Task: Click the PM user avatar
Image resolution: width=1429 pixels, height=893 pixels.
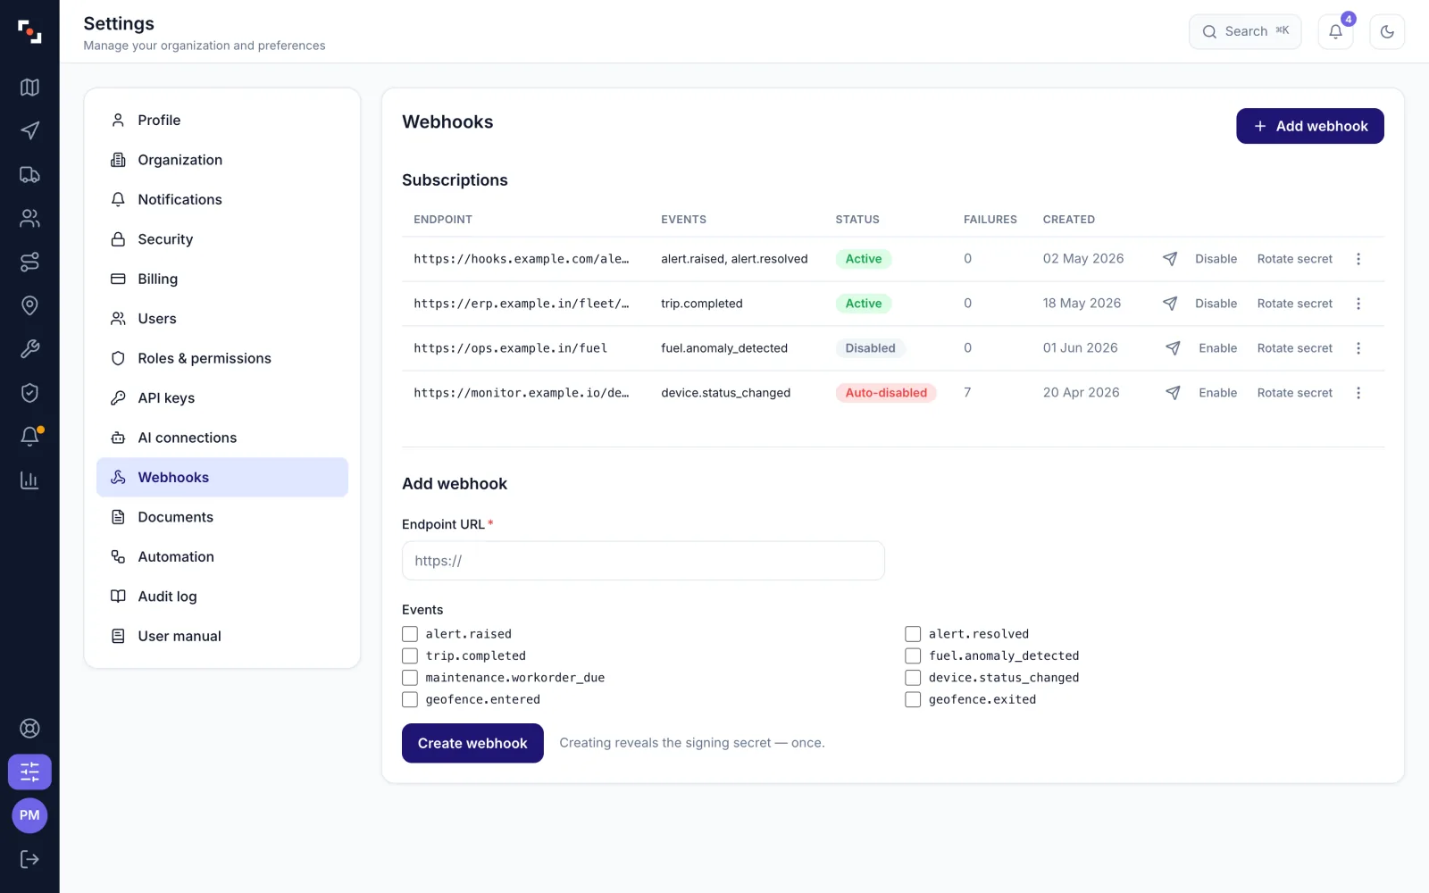Action: [29, 815]
